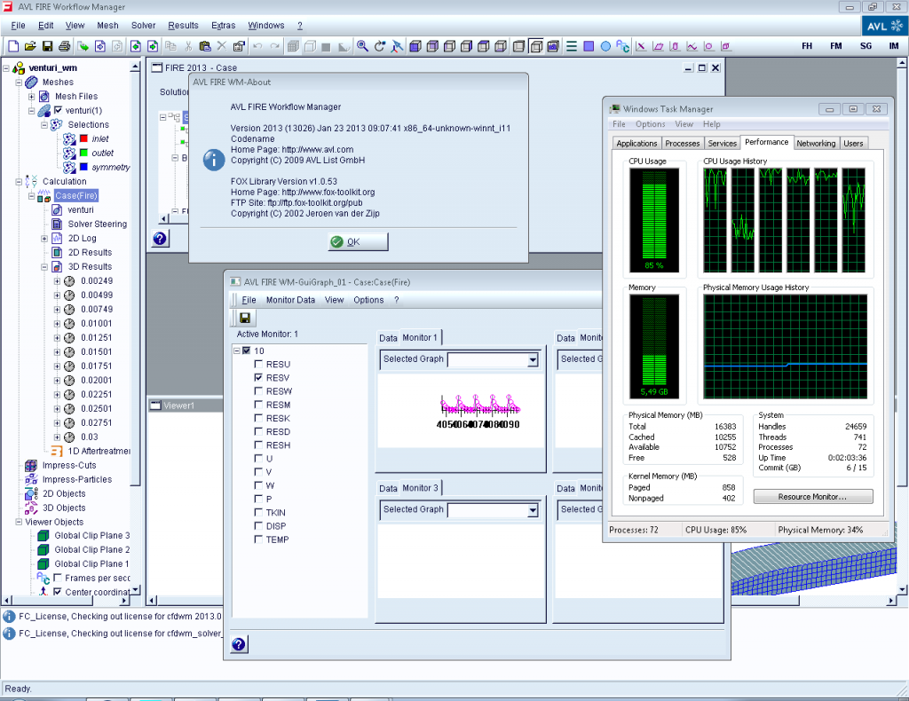
Task: Expand the 2D Log tree node
Action: 44,238
